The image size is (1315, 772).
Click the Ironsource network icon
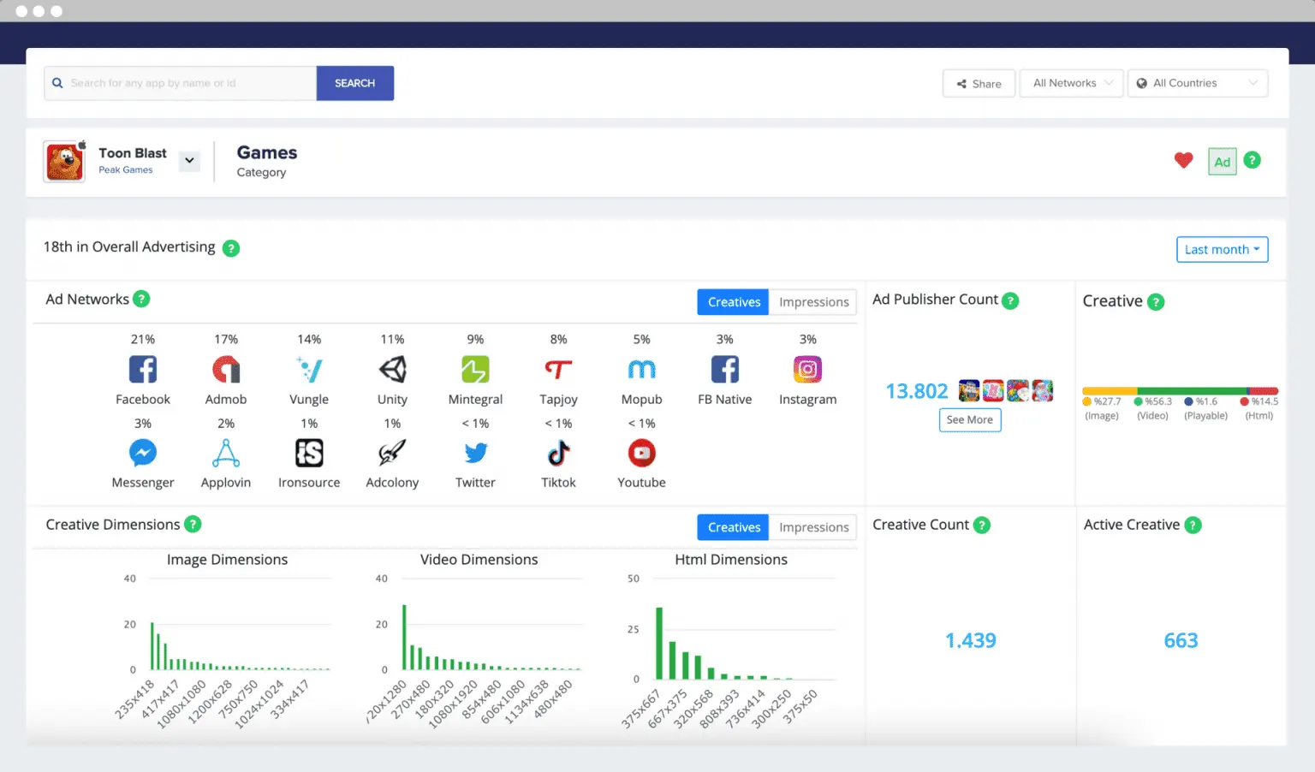(x=309, y=453)
